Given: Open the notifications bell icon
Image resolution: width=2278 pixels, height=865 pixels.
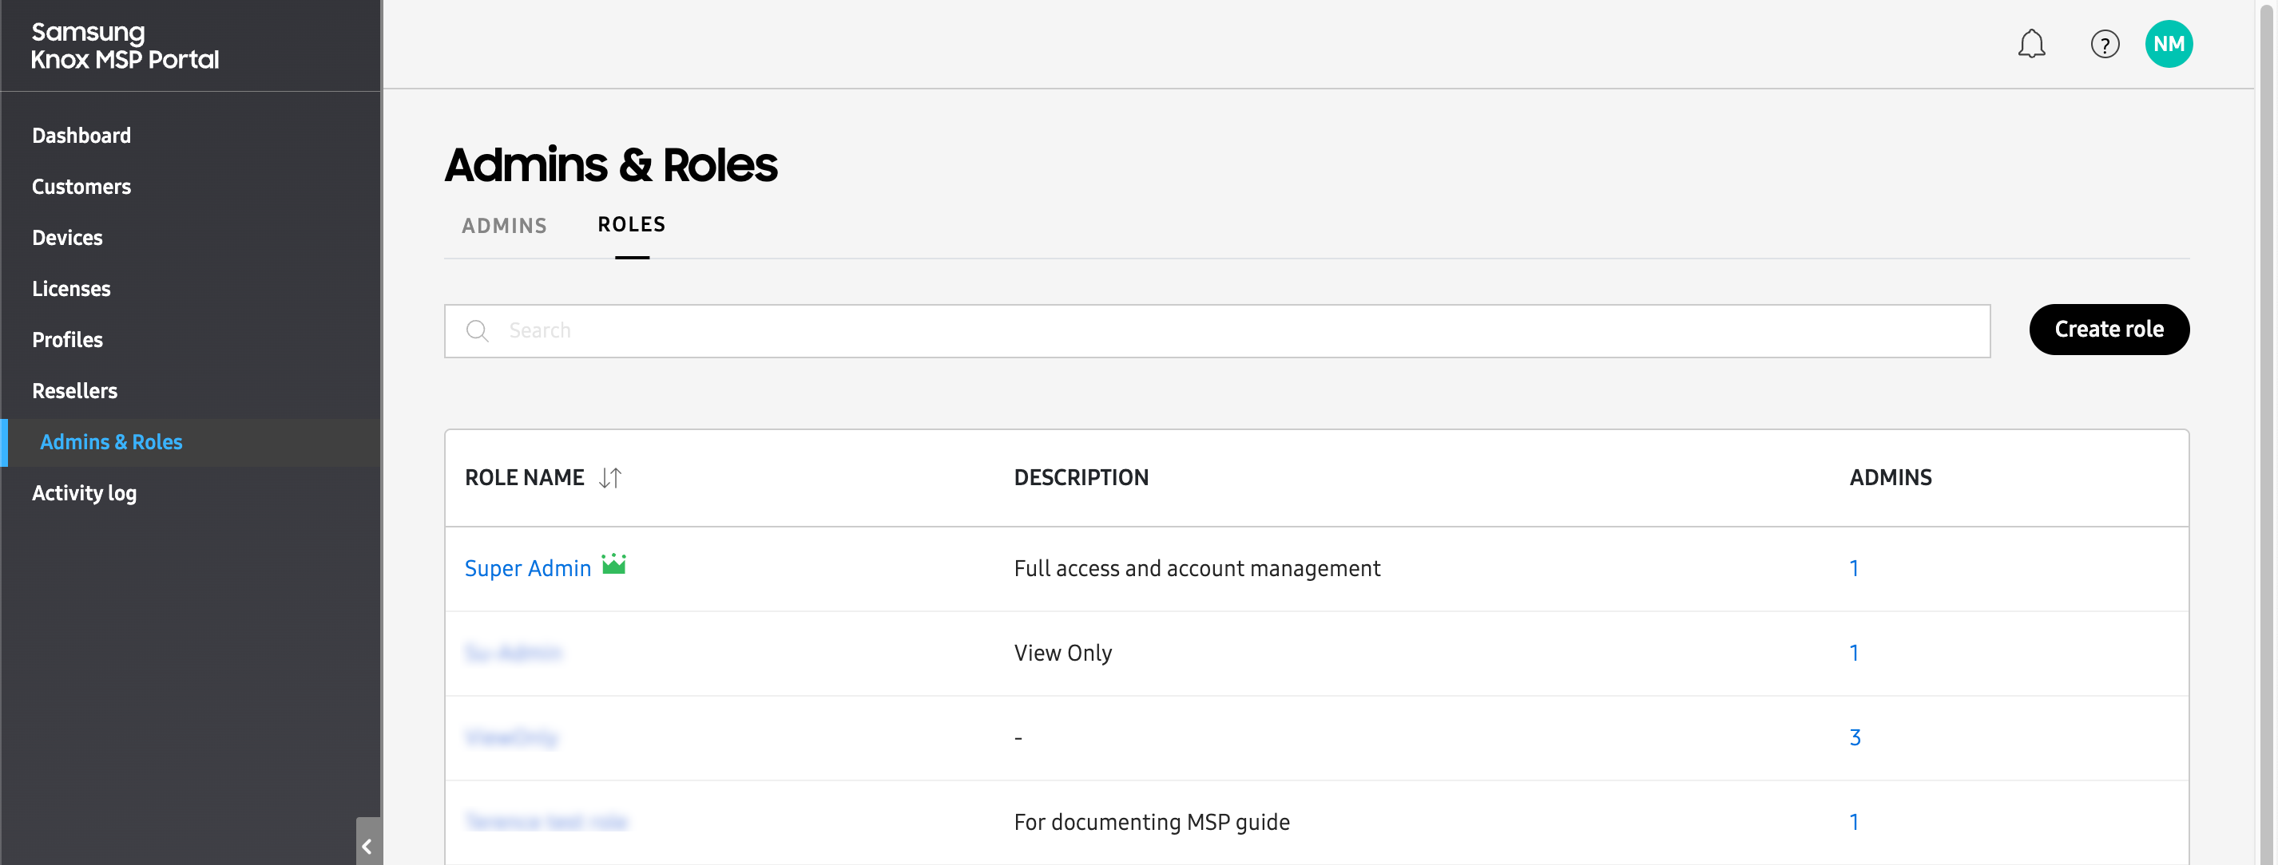Looking at the screenshot, I should coord(2031,44).
